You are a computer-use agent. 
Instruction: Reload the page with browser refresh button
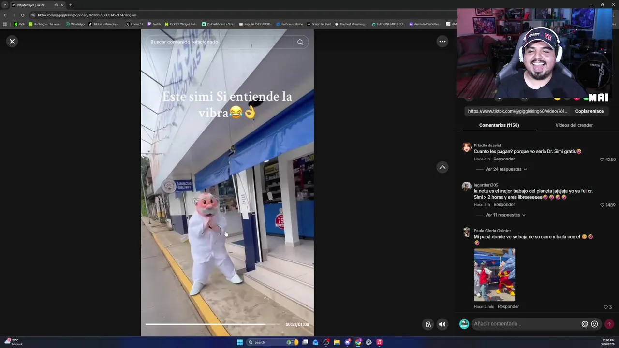(22, 15)
